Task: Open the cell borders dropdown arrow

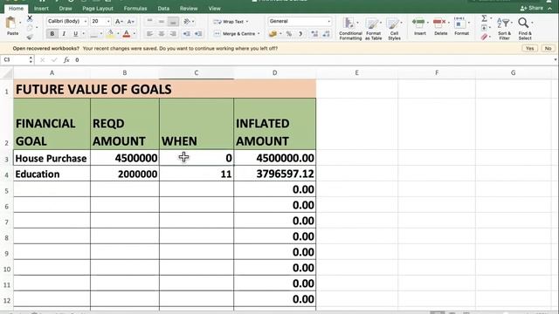Action: tap(101, 34)
